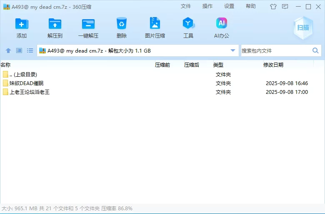
Task: Click the search magnifier icon
Action: (x=315, y=50)
